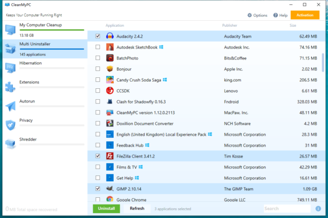Check the Doxillion Document Converter checkbox
328x218 pixels.
[98, 123]
